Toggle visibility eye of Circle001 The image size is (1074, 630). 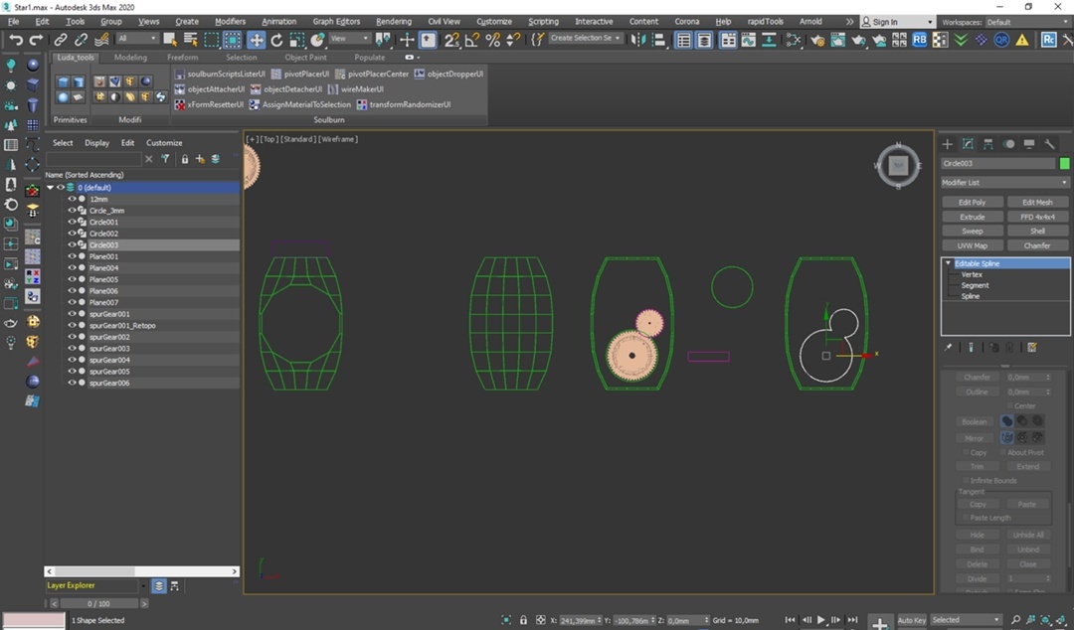coord(72,222)
